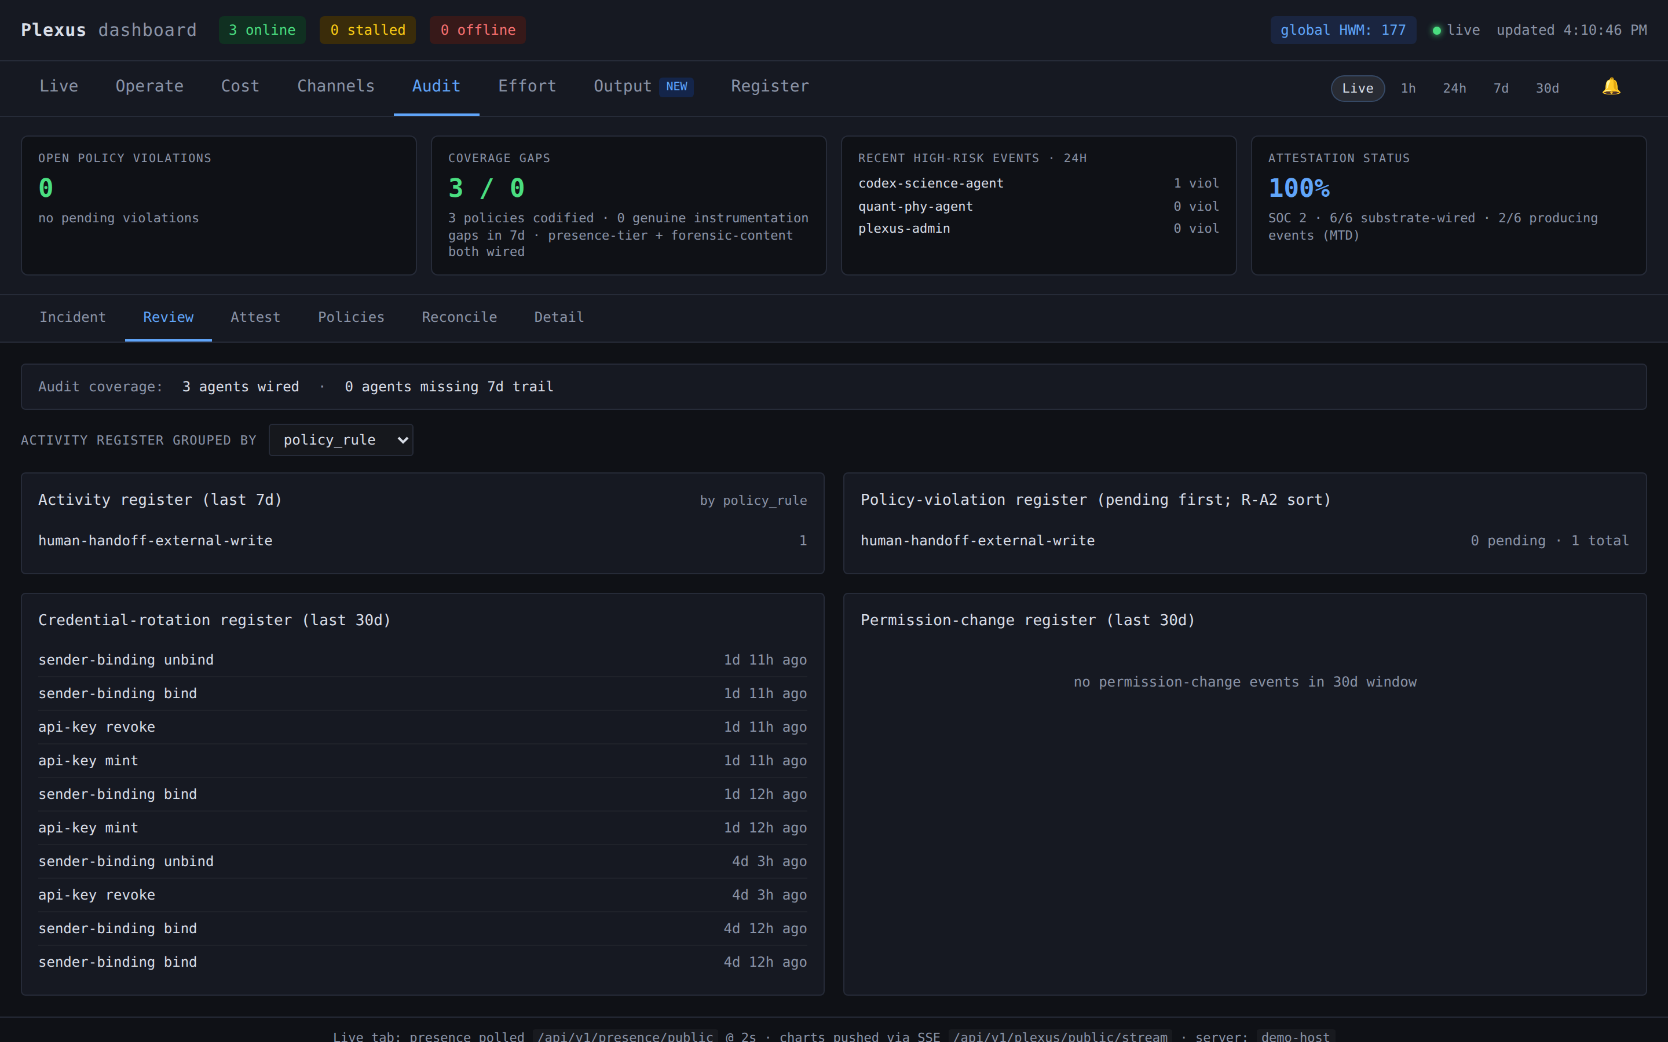Viewport: 1668px width, 1042px height.
Task: Select the Live time range pill
Action: click(x=1357, y=88)
